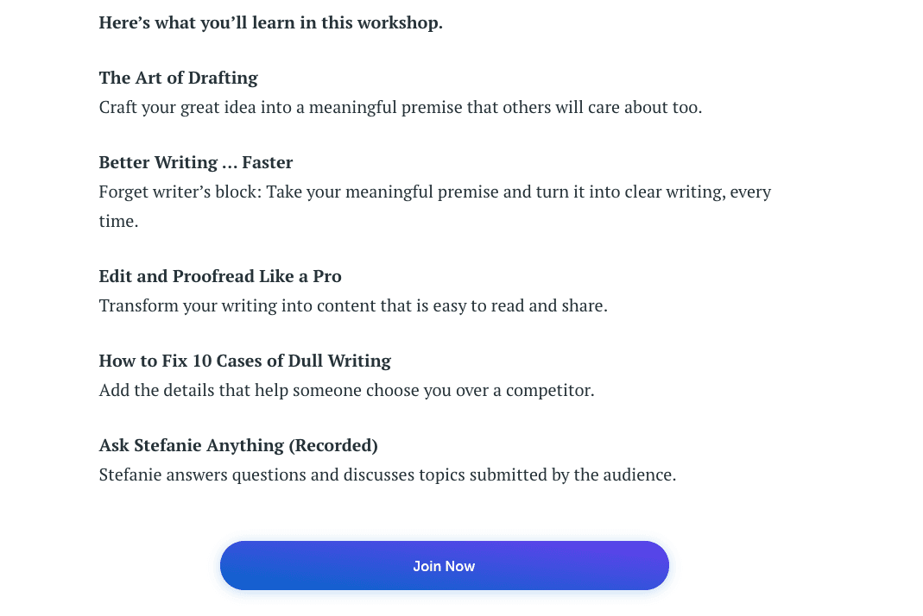Click the heading 'Better Writing … Faster'

195,162
